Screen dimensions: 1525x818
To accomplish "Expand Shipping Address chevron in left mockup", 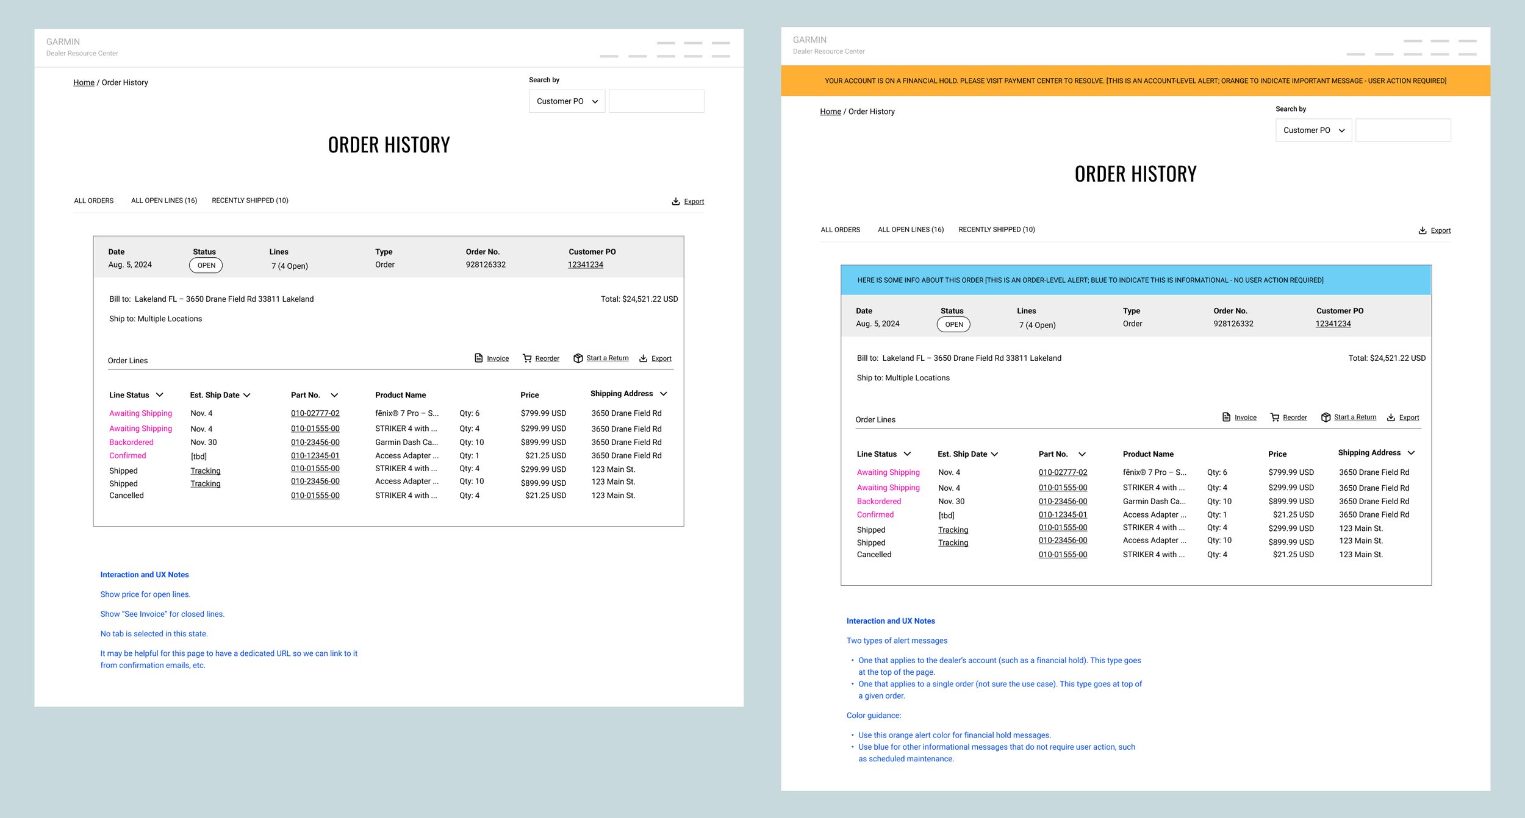I will [x=664, y=394].
